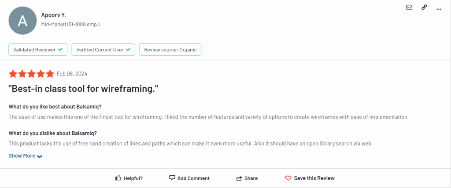The width and height of the screenshot is (451, 188).
Task: Click Apoorv Y. avatar circle
Action: click(23, 21)
